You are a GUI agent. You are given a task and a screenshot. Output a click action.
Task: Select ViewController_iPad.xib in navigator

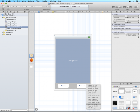[14, 29]
